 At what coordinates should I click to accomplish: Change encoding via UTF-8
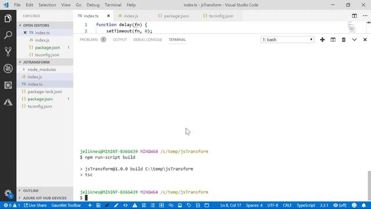pyautogui.click(x=272, y=205)
